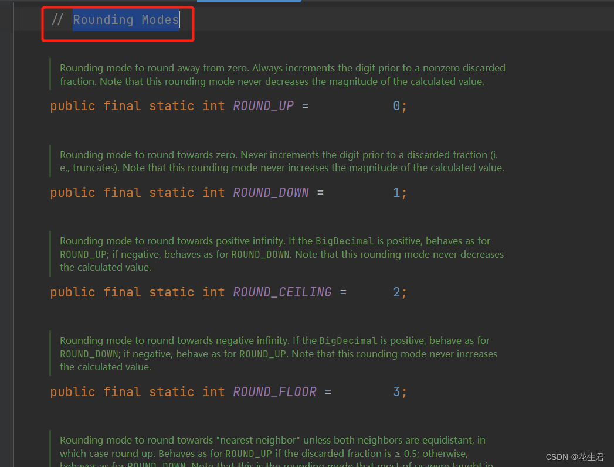Click the value 2 assigned to ROUND_CEILING
The height and width of the screenshot is (467, 614).
click(395, 292)
